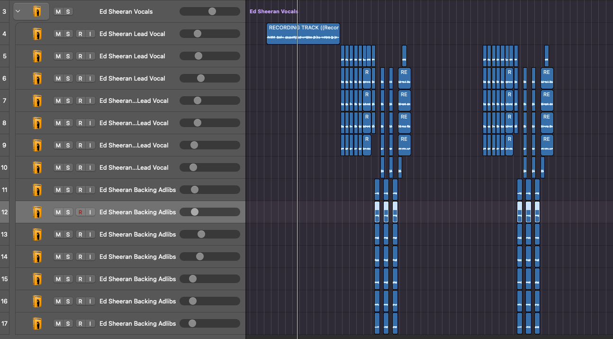Click an audio region on track 5
The height and width of the screenshot is (339, 613).
point(355,56)
